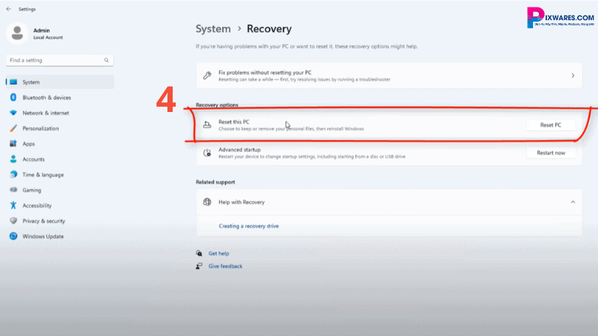Select Privacy & security in sidebar
Viewport: 598px width, 336px height.
click(x=44, y=221)
